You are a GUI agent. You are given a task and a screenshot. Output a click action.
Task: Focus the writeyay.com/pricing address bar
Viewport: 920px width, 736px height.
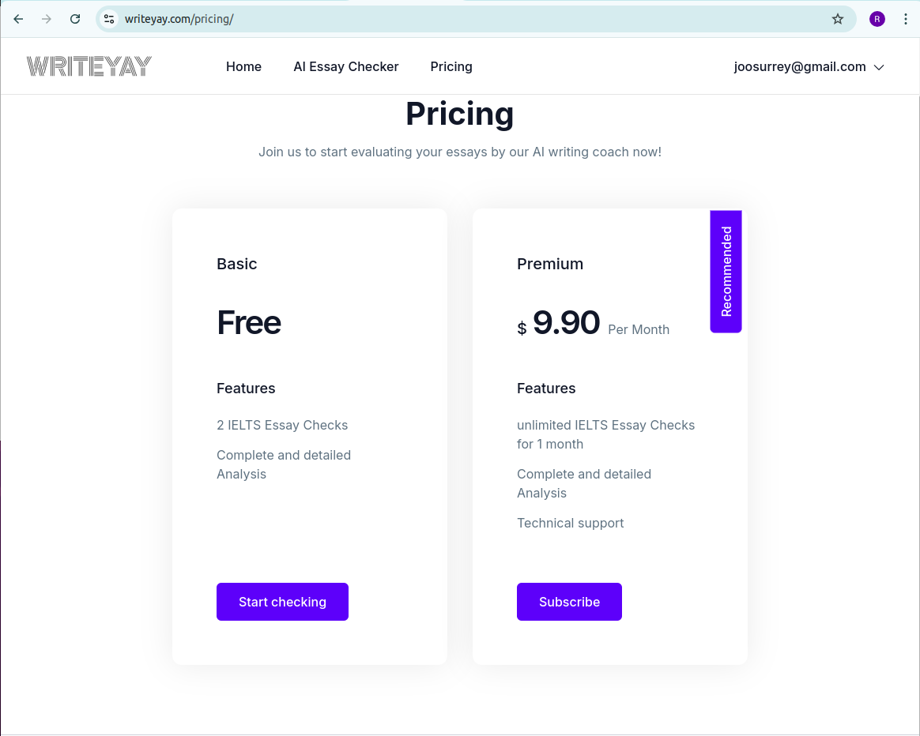[474, 19]
